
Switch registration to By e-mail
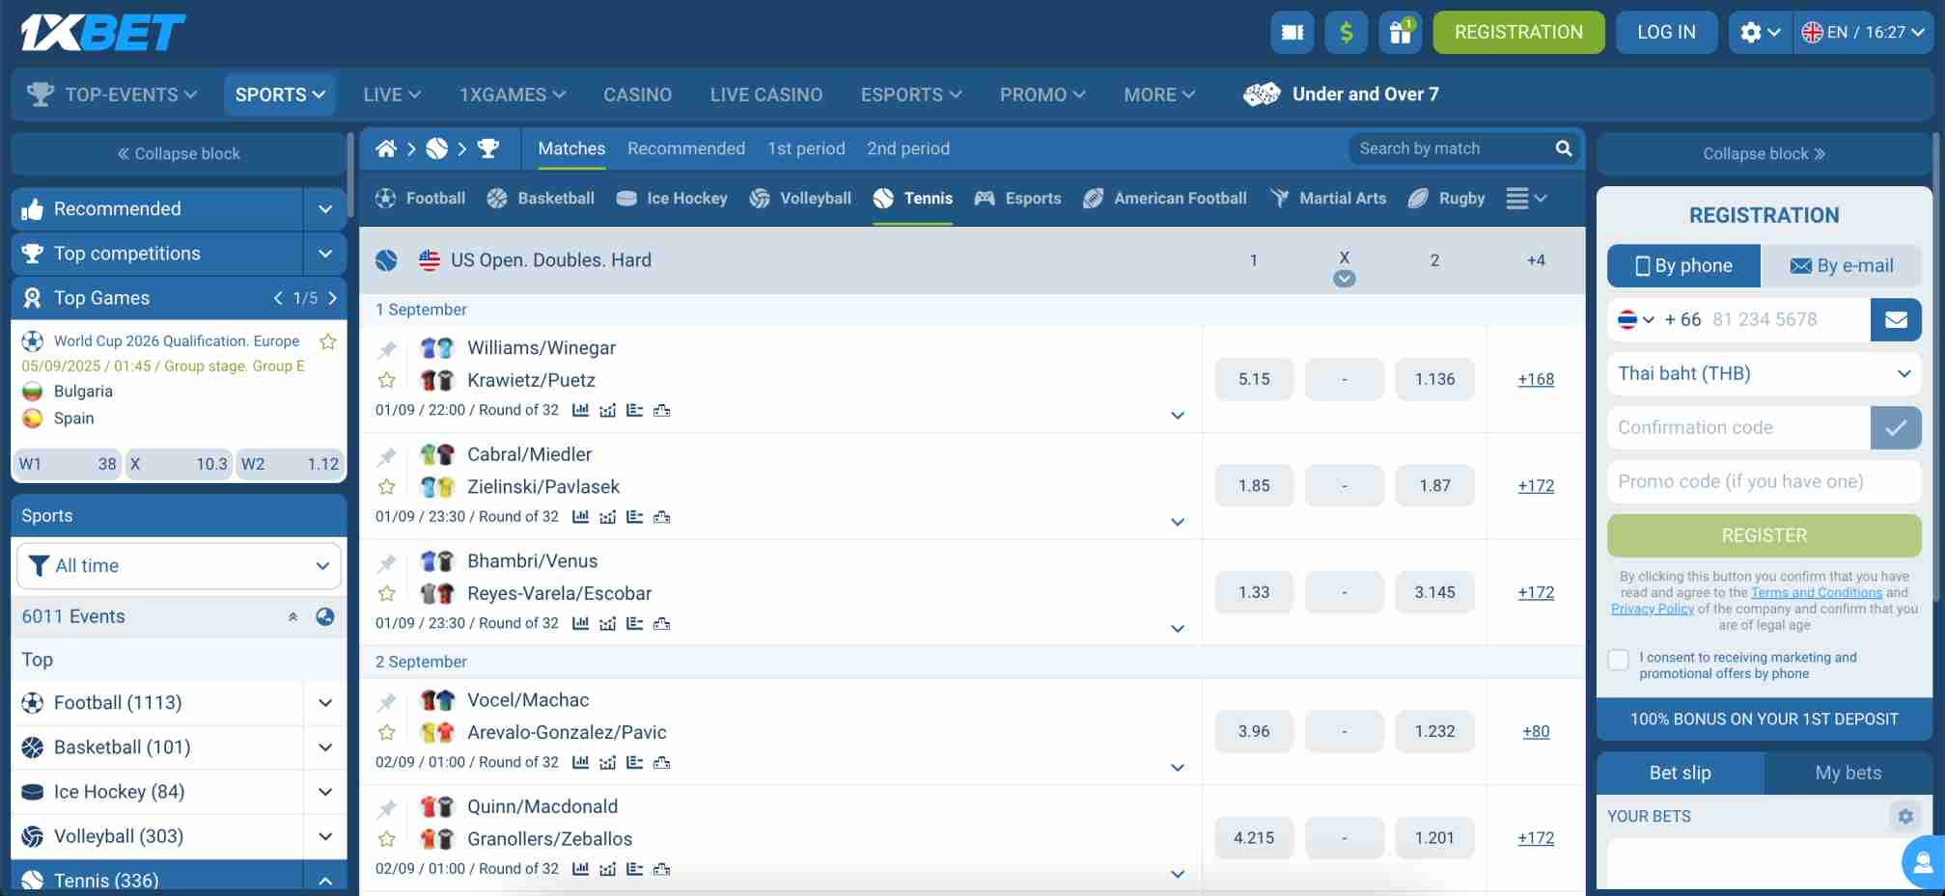1842,266
